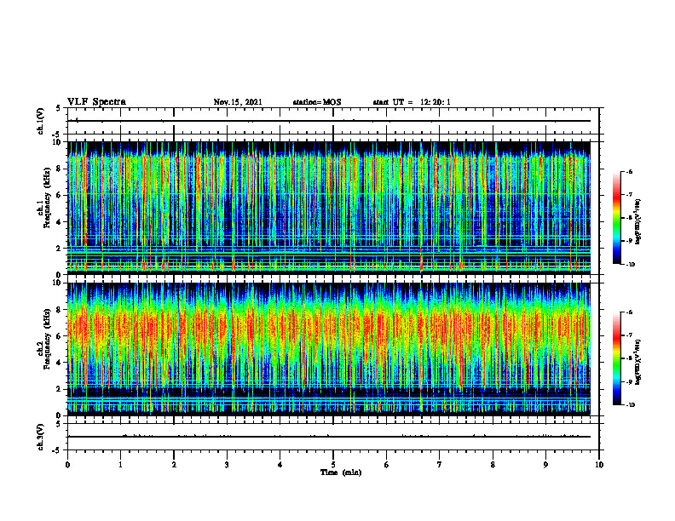Image resolution: width=675 pixels, height=521 pixels.
Task: Select the ch.2 spectrogram color scale bar
Action: (x=616, y=358)
